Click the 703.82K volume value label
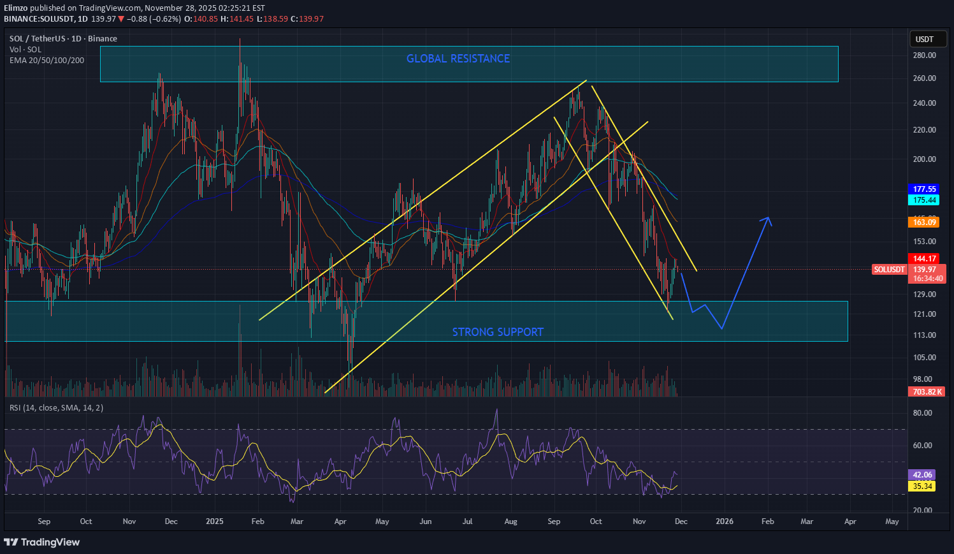Screen dimensions: 954x554 (927, 391)
